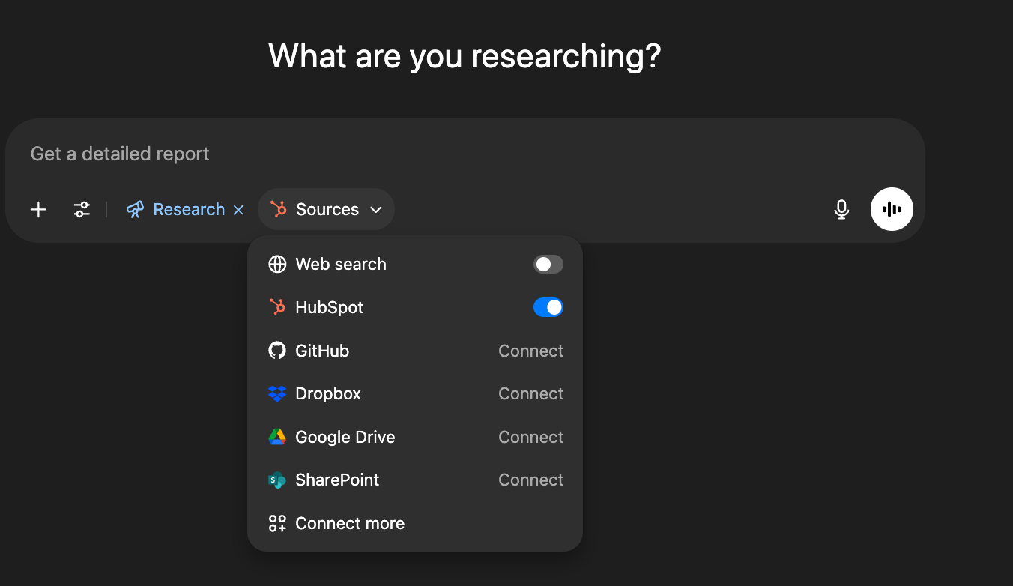The image size is (1013, 586).
Task: Open the tools settings sliders icon
Action: (x=82, y=210)
